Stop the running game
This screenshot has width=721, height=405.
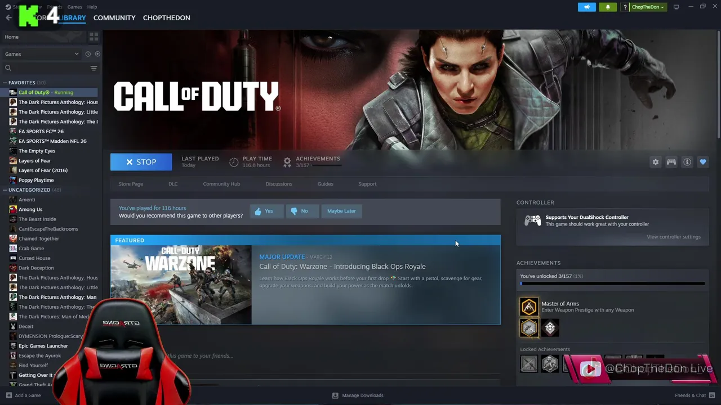point(141,162)
